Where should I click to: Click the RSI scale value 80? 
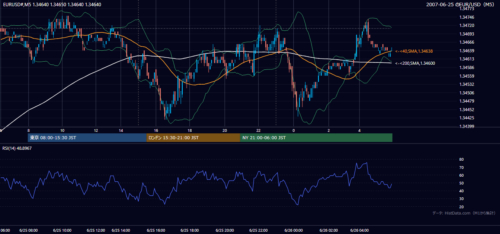462,160
